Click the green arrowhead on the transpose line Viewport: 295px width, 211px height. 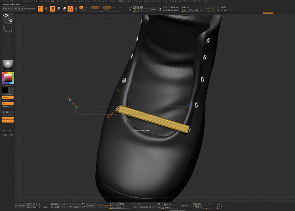click(77, 107)
